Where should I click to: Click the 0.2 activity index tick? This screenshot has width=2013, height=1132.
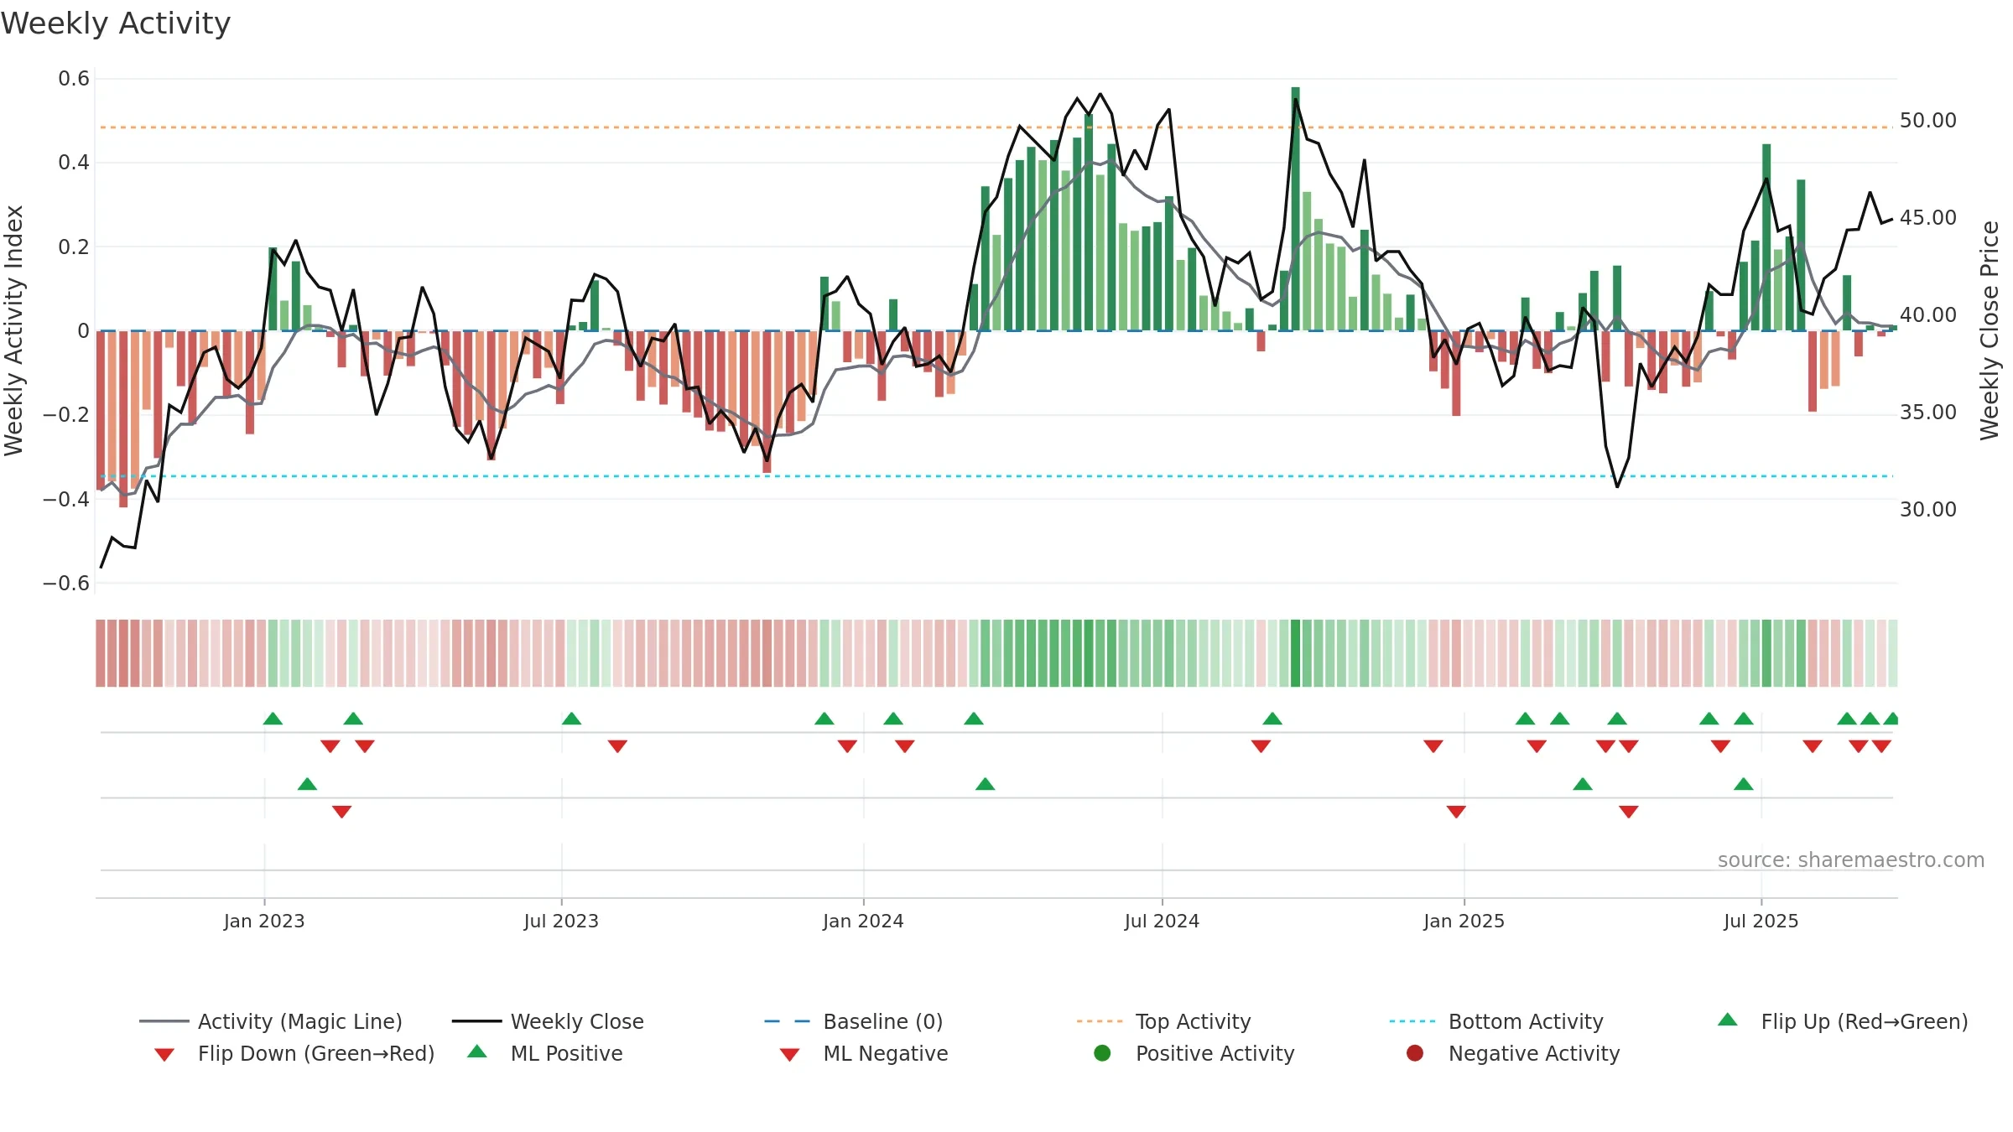[74, 247]
